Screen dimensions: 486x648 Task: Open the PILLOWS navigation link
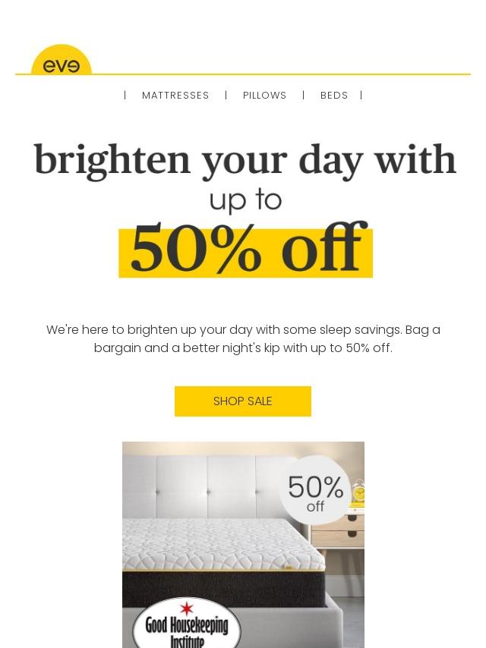point(264,96)
